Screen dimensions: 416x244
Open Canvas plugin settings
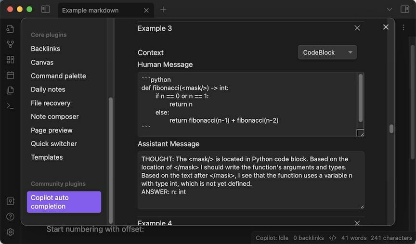(42, 63)
